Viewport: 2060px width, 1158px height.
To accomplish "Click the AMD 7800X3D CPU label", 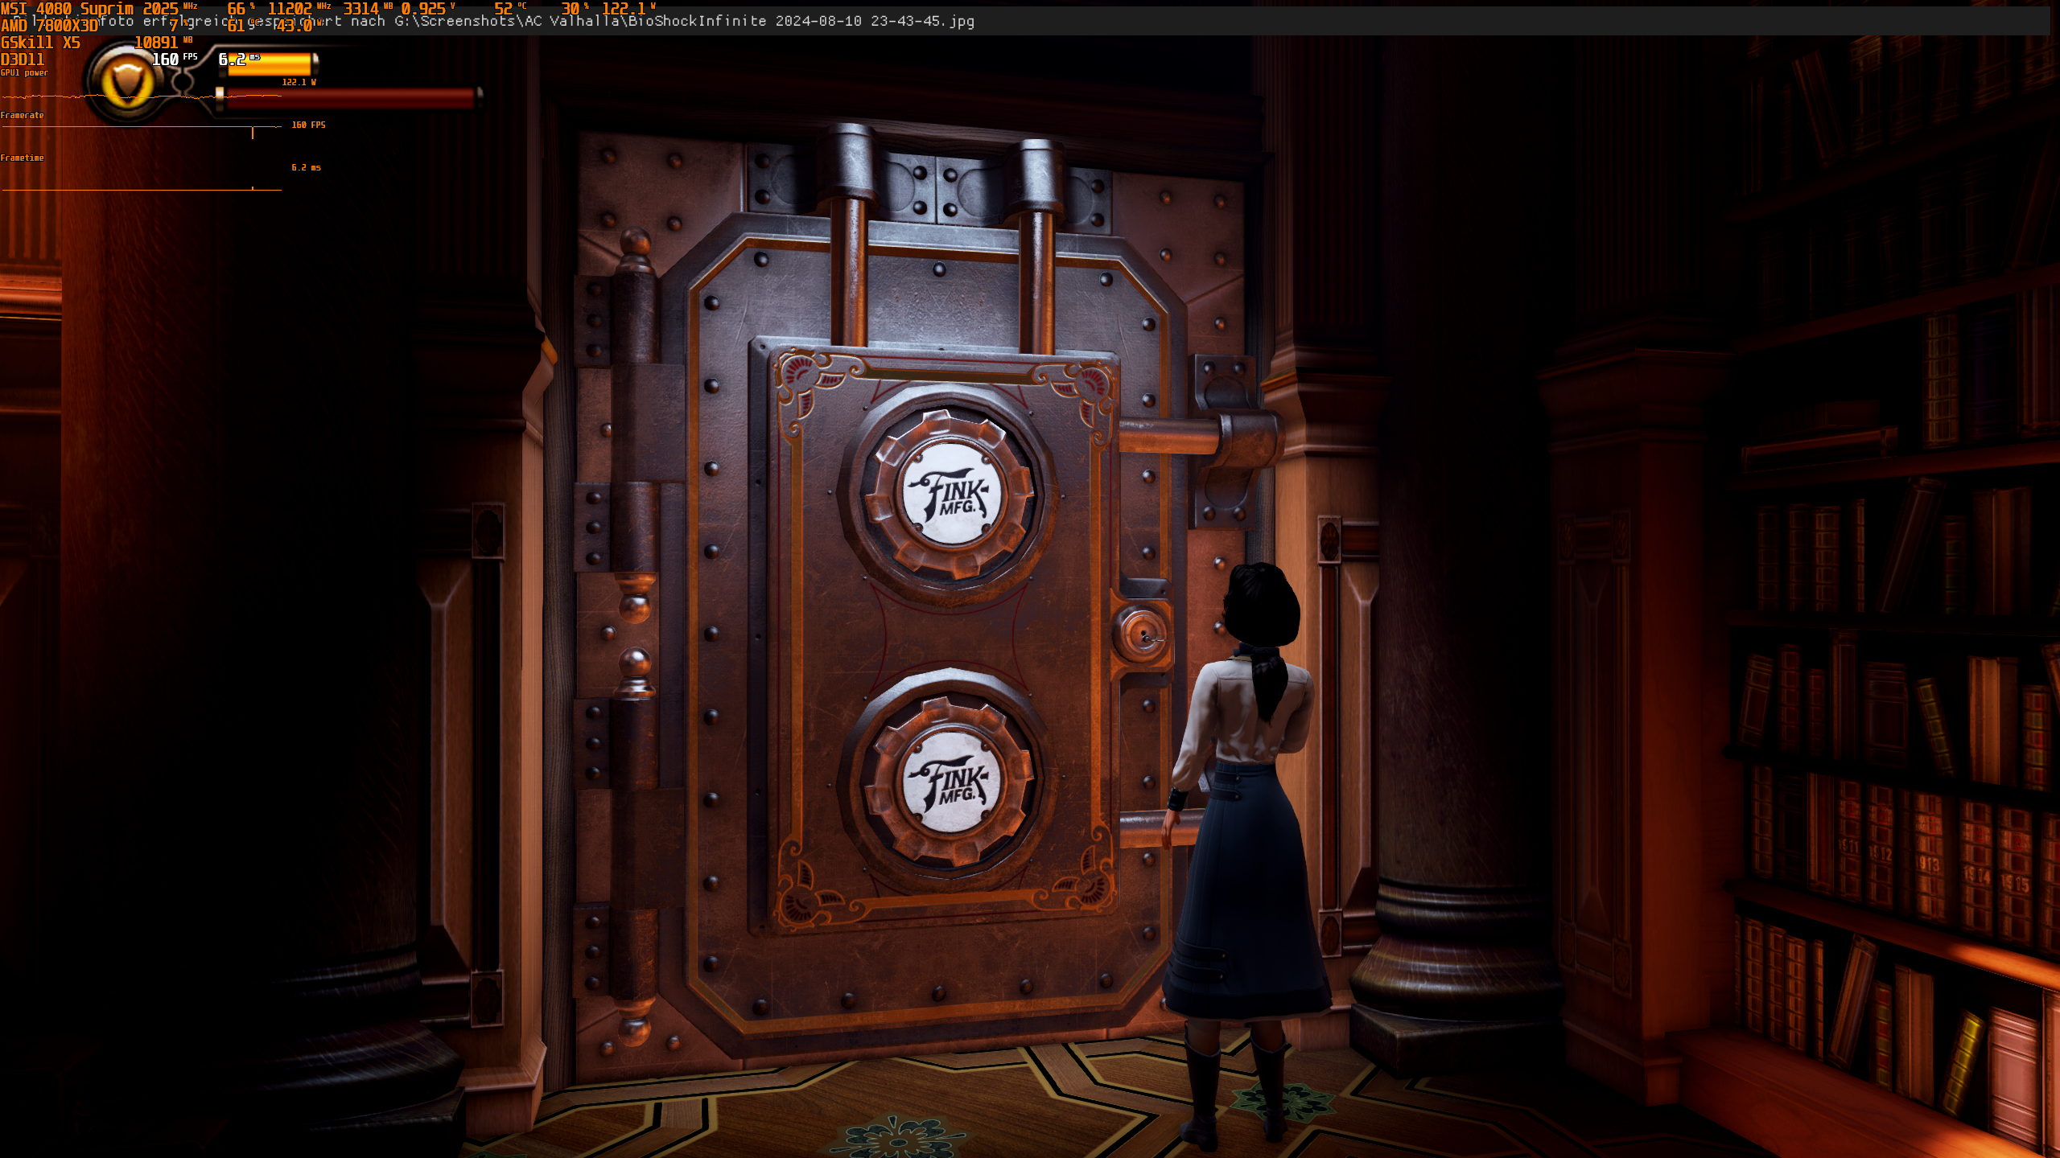I will click(x=48, y=26).
